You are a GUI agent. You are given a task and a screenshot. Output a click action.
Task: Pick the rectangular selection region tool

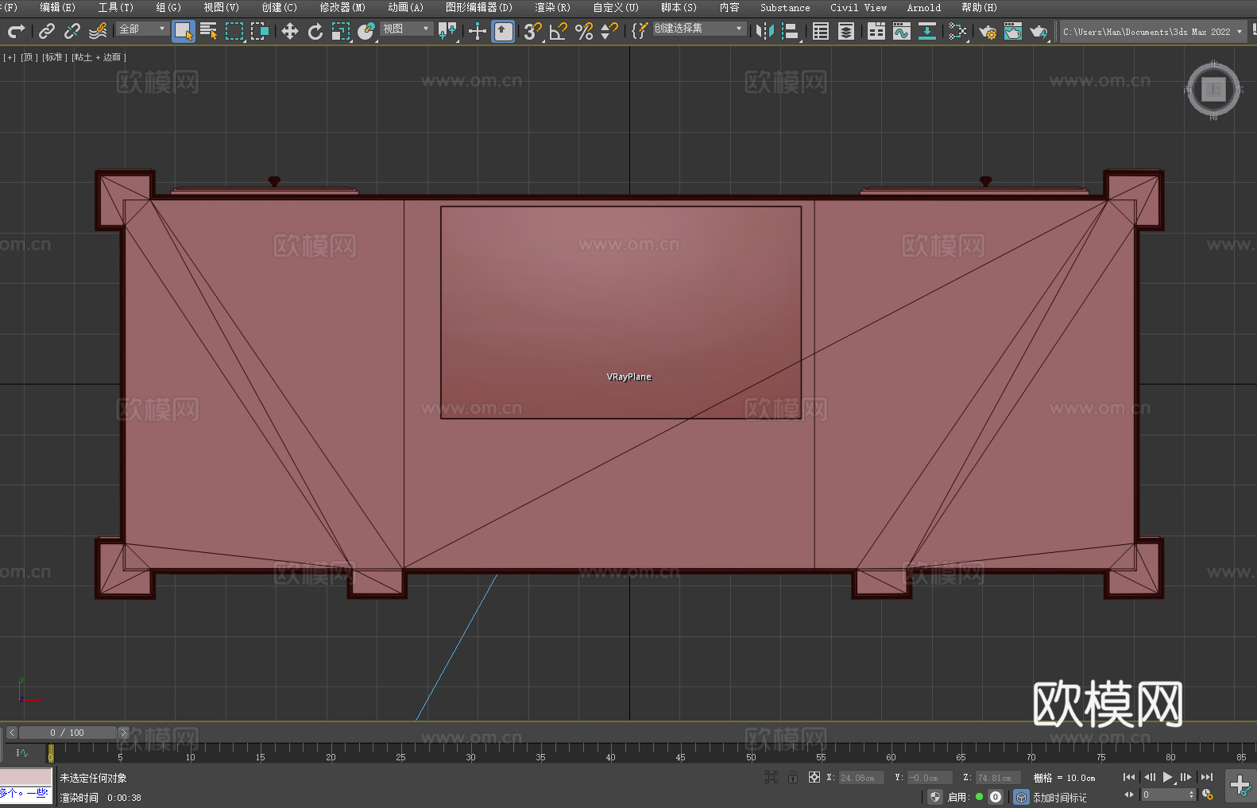click(x=234, y=31)
